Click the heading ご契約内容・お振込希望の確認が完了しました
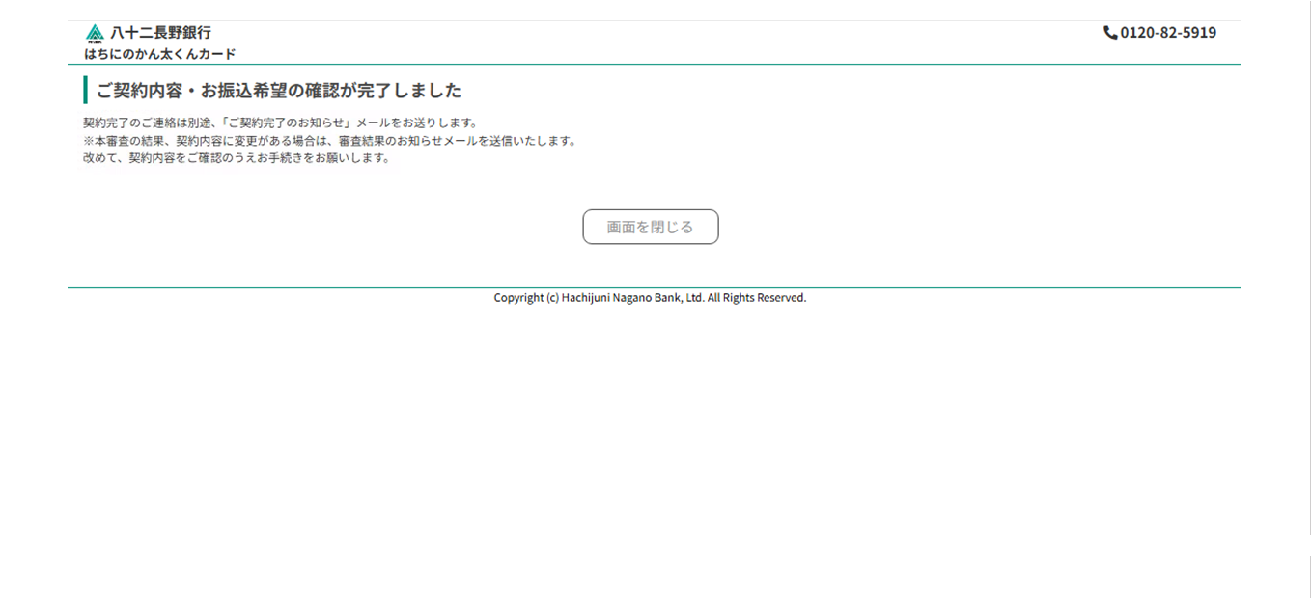The image size is (1312, 599). pyautogui.click(x=278, y=91)
